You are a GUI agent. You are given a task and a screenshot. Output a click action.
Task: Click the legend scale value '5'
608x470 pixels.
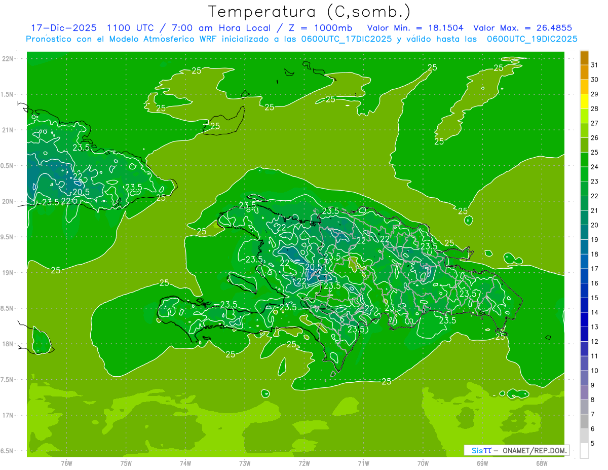pyautogui.click(x=593, y=444)
